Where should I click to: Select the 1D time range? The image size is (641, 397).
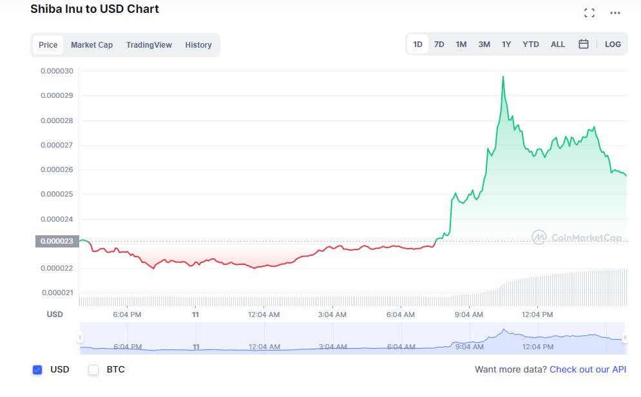(x=417, y=44)
